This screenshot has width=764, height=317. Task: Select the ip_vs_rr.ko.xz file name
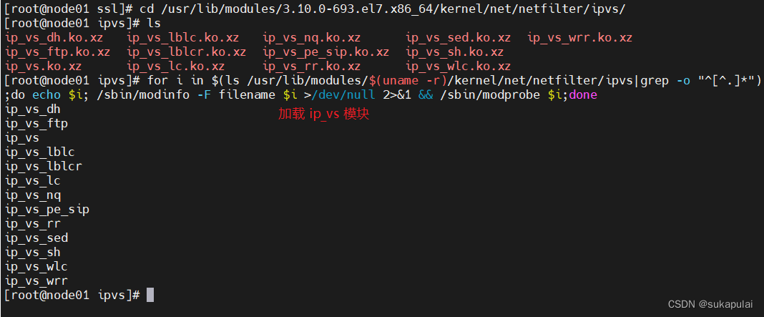coord(312,66)
